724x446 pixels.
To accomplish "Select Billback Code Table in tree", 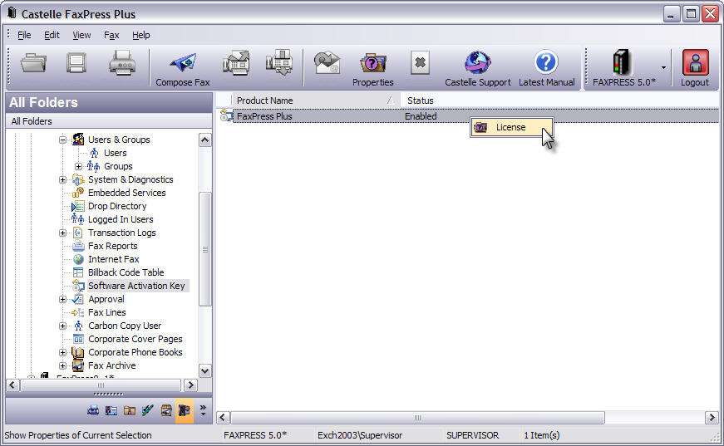I will [x=126, y=272].
